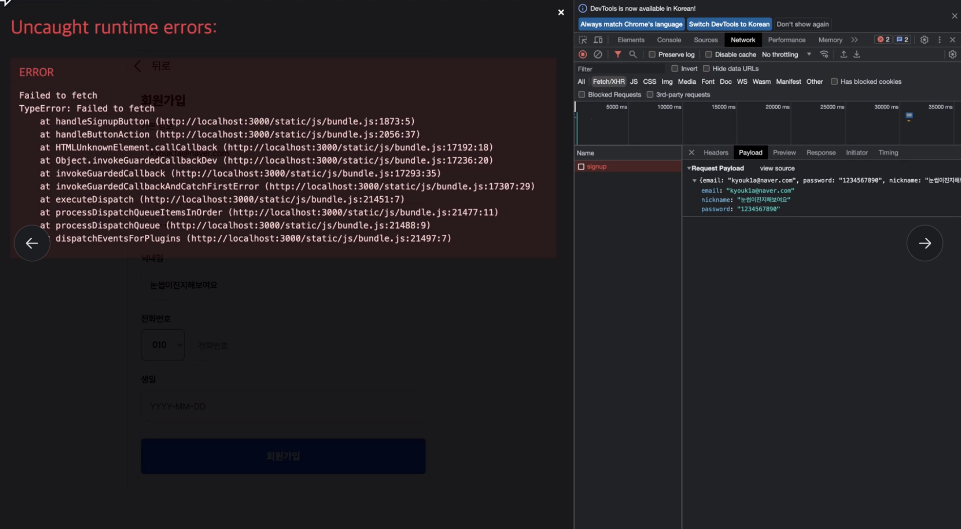Open DevTools settings gear
961x529 pixels.
click(x=924, y=40)
